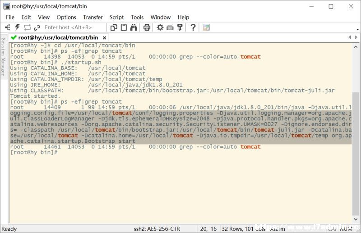Click the green check session status icon
Viewport: 361px width, 233px height.
pyautogui.click(x=14, y=37)
